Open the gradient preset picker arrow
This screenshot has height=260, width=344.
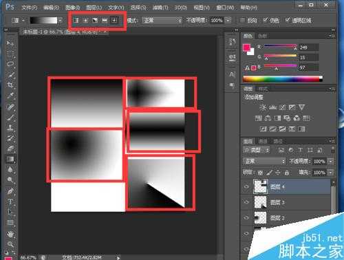pos(60,21)
